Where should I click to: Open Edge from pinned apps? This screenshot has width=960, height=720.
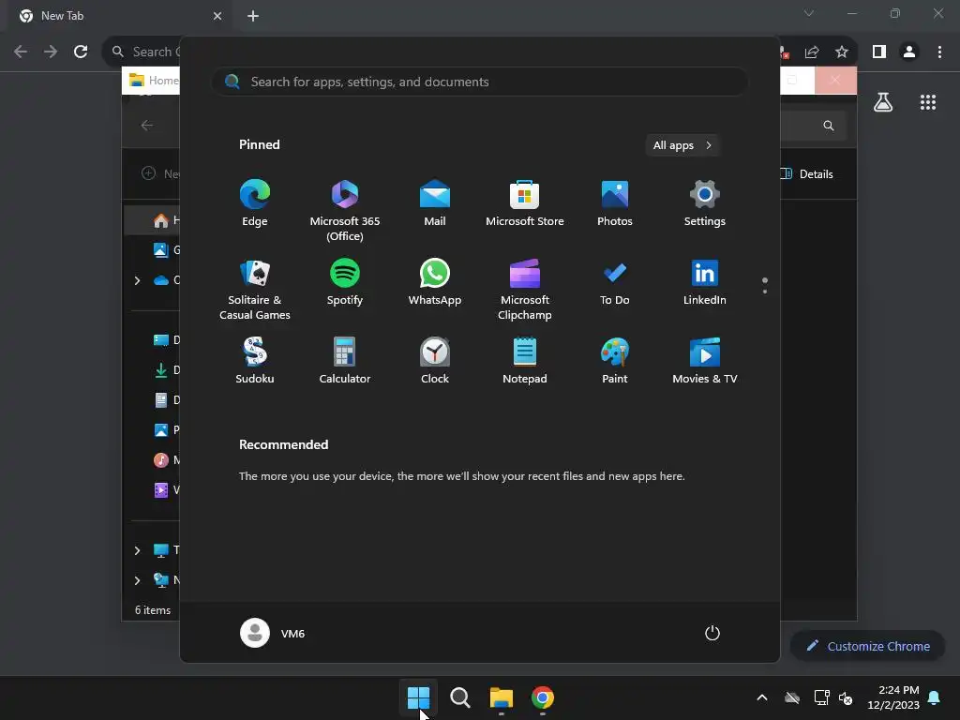click(255, 202)
